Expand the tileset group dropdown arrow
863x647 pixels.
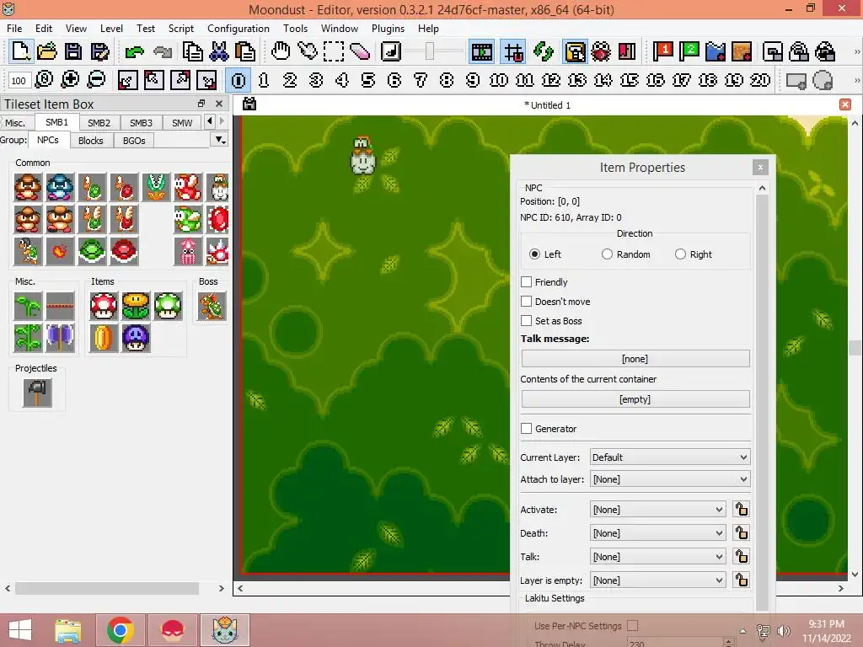pyautogui.click(x=220, y=141)
